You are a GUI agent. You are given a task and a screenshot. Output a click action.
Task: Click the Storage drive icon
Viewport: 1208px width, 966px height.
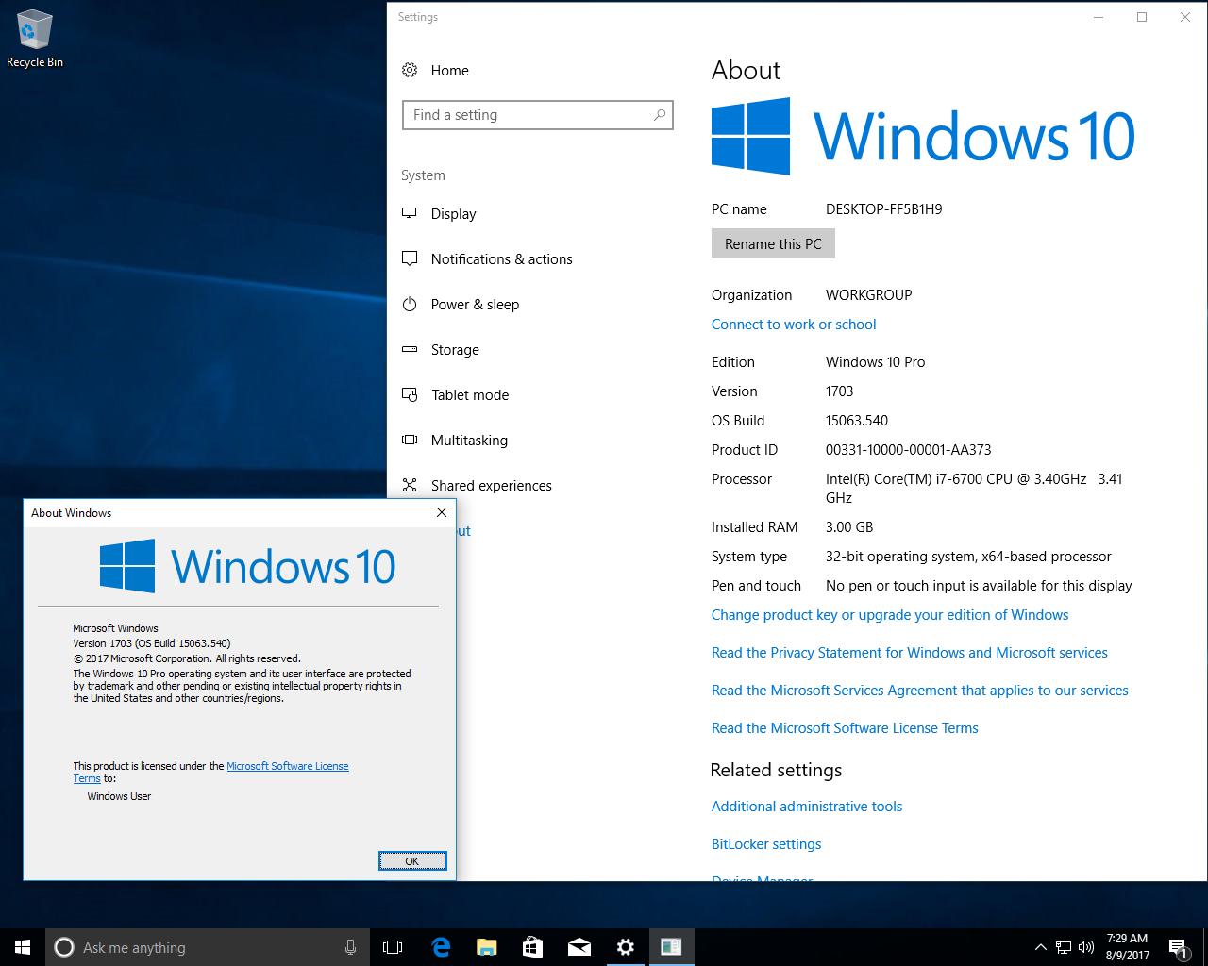(410, 349)
